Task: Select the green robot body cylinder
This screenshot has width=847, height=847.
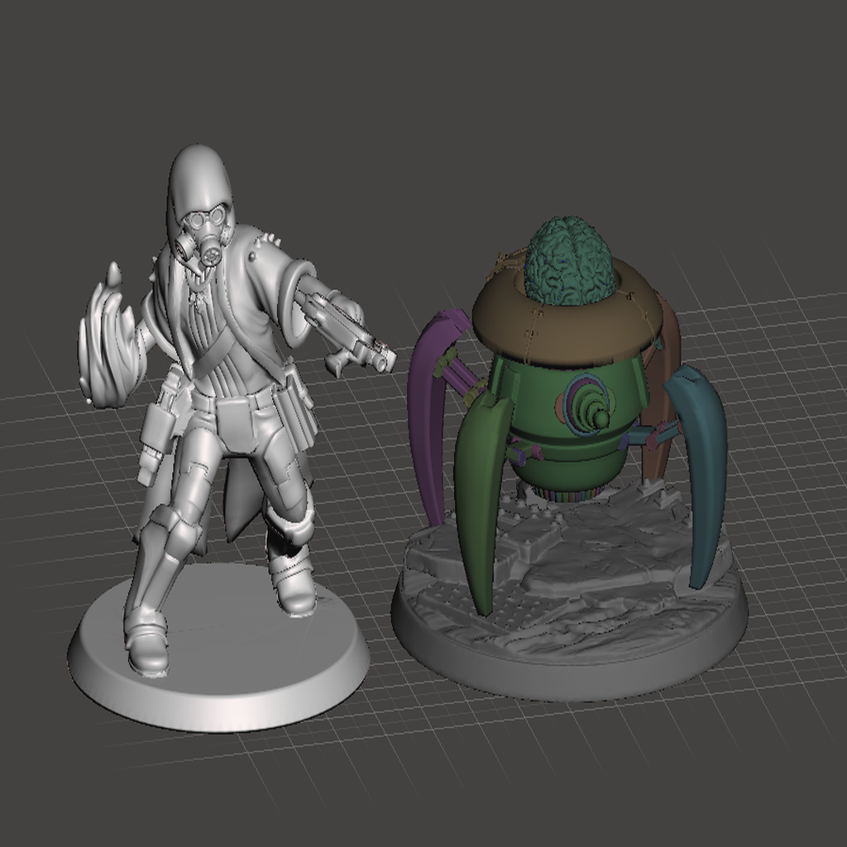Action: pyautogui.click(x=572, y=421)
